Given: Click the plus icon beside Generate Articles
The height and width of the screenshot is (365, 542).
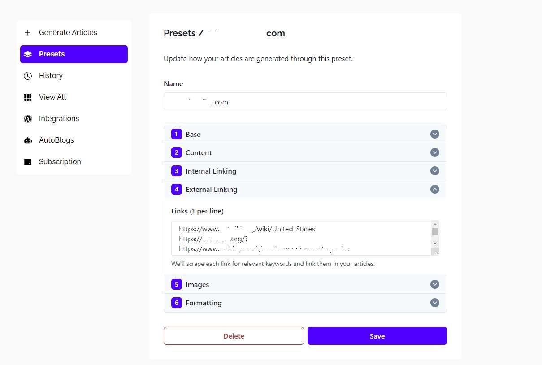Looking at the screenshot, I should click(x=28, y=33).
